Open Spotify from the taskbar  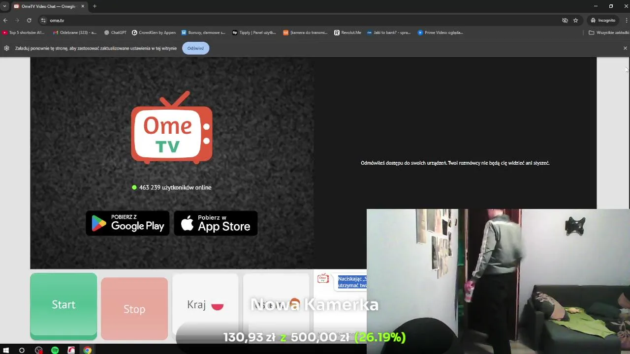click(55, 350)
